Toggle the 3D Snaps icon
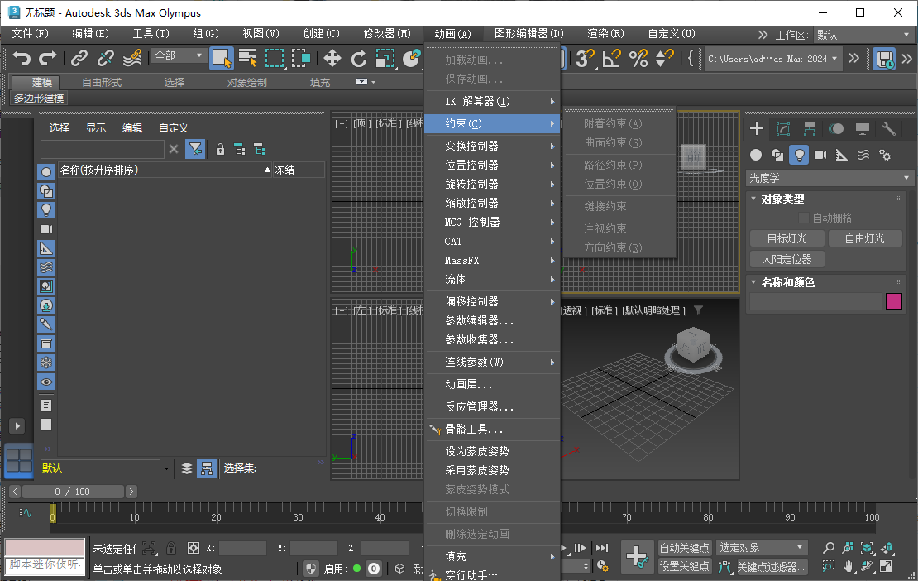918x581 pixels. (x=585, y=58)
